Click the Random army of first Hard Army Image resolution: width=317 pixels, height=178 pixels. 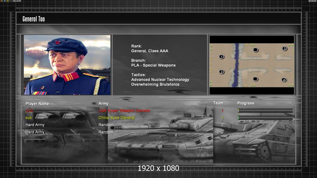coord(106,125)
